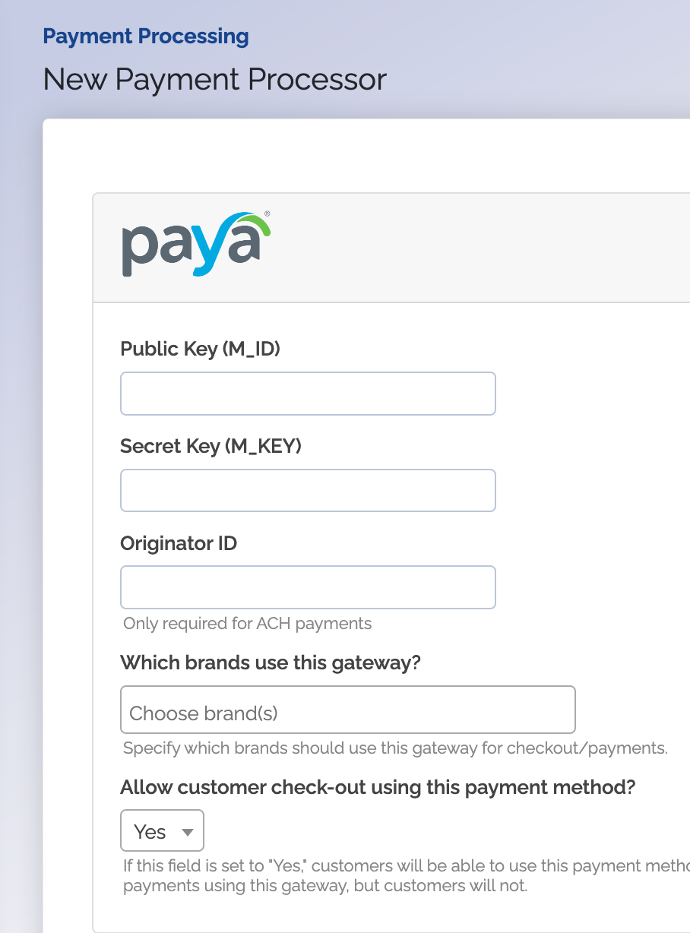Click the New Payment Processor heading
This screenshot has width=690, height=933.
click(215, 79)
